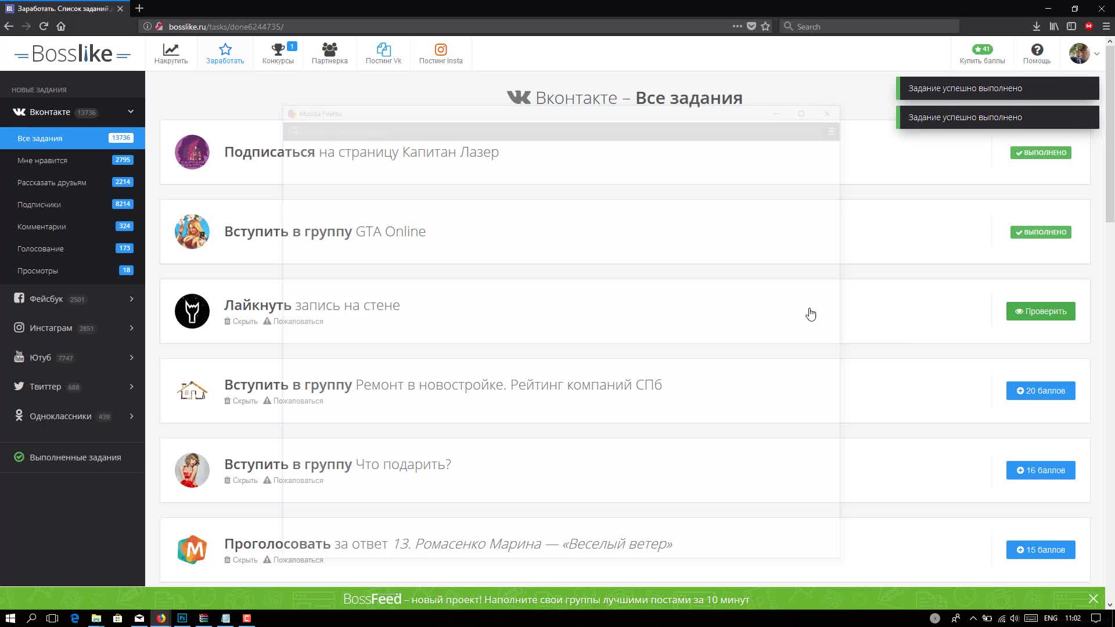Select Мне нравится task category
Screen dimensions: 1115x627
(73, 160)
